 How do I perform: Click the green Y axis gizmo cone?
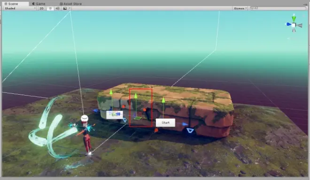pyautogui.click(x=294, y=18)
